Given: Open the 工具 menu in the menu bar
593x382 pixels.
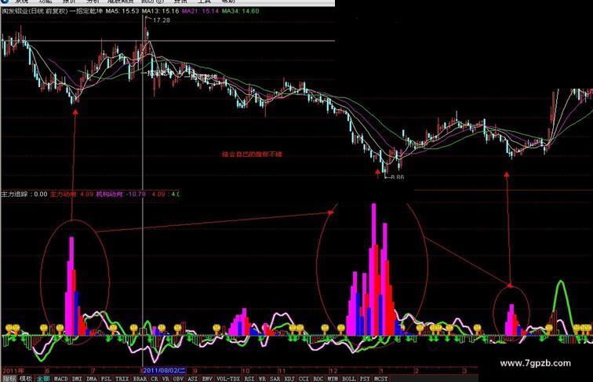Looking at the screenshot, I should (203, 2).
